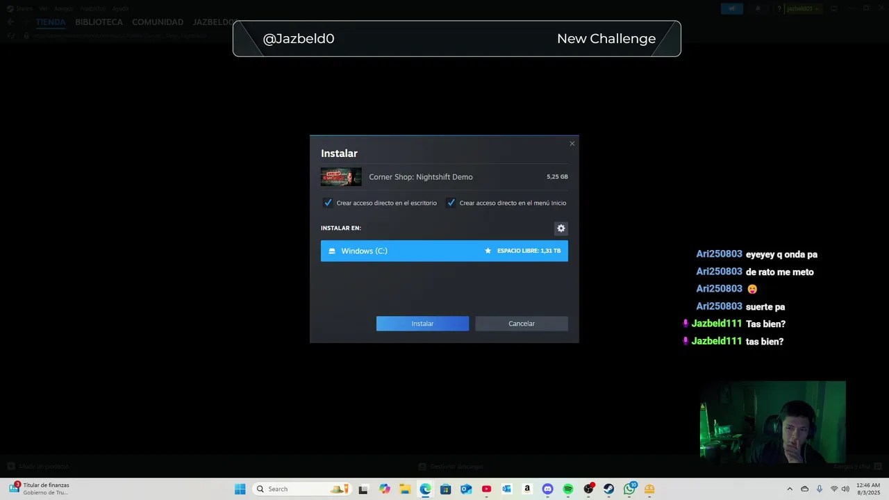Click Steam help question mark icon

pos(779,8)
